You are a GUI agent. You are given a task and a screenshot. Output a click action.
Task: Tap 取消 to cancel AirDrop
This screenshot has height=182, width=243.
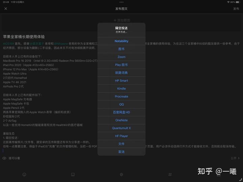(x=122, y=152)
